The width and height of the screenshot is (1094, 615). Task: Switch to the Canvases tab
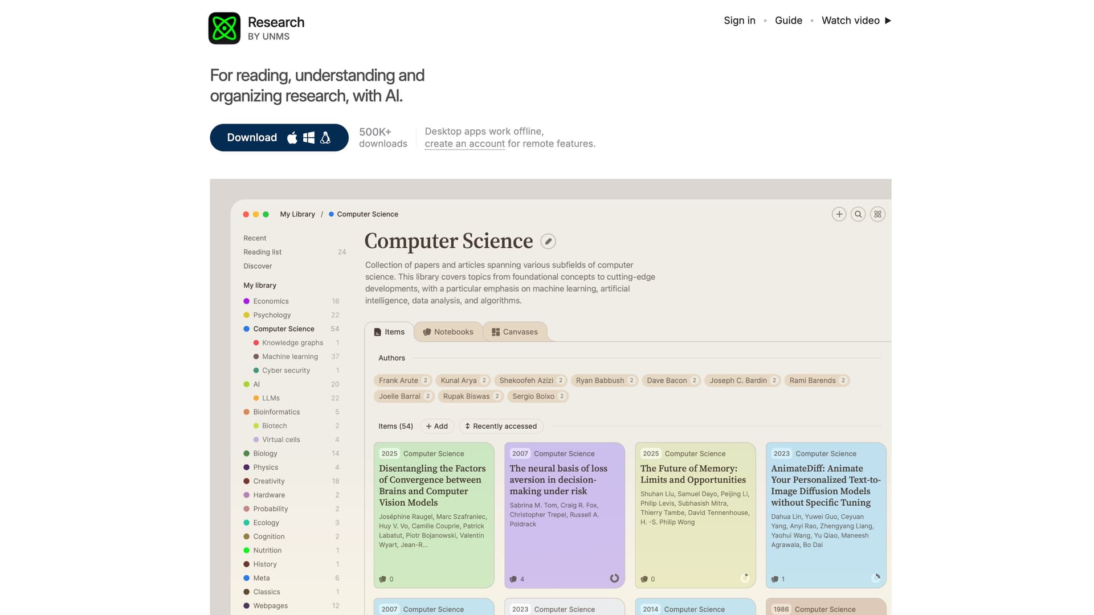click(515, 332)
